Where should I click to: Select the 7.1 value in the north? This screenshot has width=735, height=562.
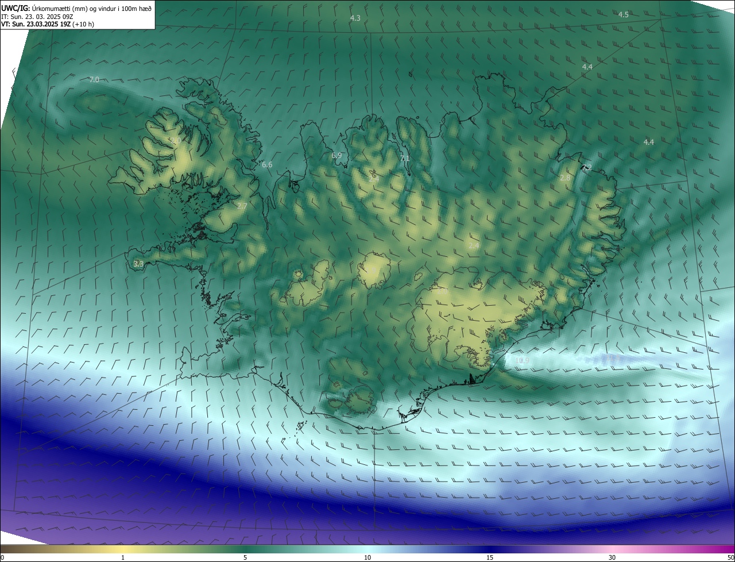[405, 159]
